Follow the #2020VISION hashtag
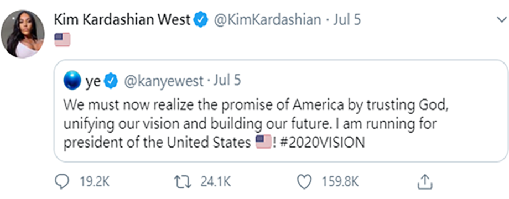 pyautogui.click(x=321, y=143)
